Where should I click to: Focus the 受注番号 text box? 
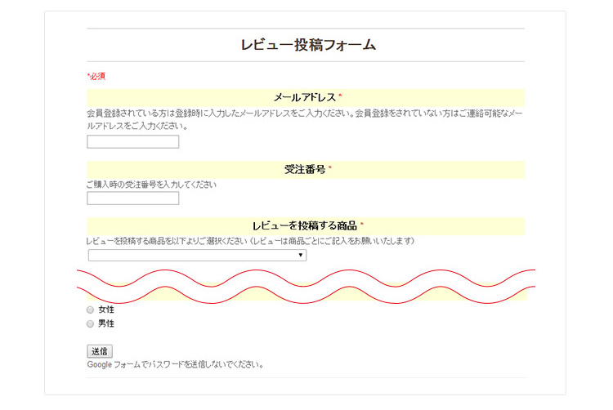coord(133,198)
